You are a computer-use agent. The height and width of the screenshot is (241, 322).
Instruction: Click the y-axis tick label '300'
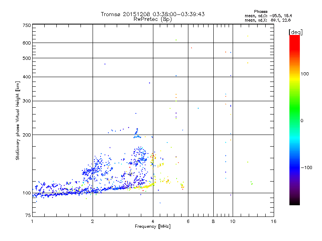[x=27, y=101]
